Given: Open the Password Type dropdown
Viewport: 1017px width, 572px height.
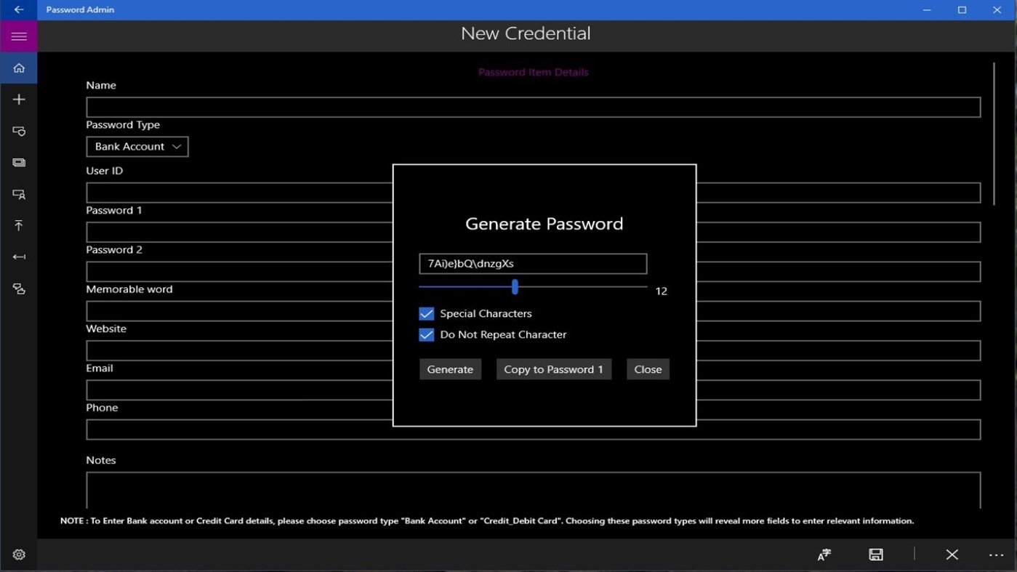Looking at the screenshot, I should pyautogui.click(x=137, y=146).
